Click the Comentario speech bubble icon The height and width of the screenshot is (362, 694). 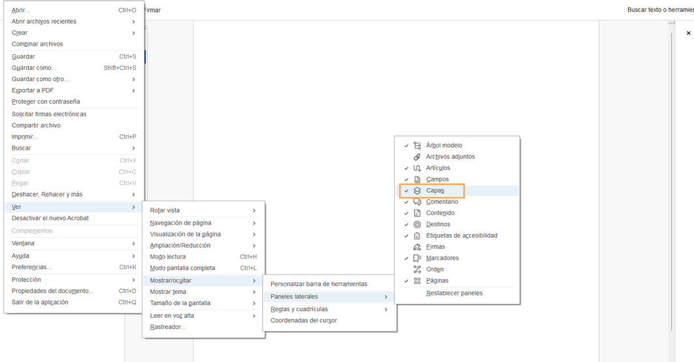[417, 202]
